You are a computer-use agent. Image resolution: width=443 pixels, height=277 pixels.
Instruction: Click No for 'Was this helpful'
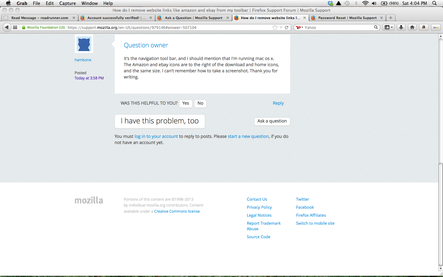tap(200, 104)
